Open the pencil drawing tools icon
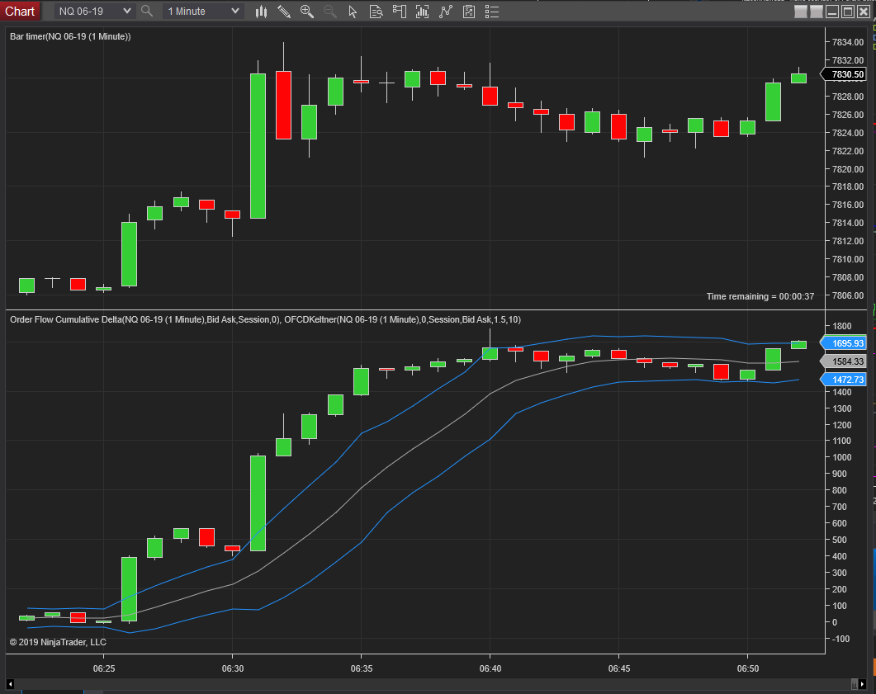The image size is (876, 694). click(x=284, y=12)
